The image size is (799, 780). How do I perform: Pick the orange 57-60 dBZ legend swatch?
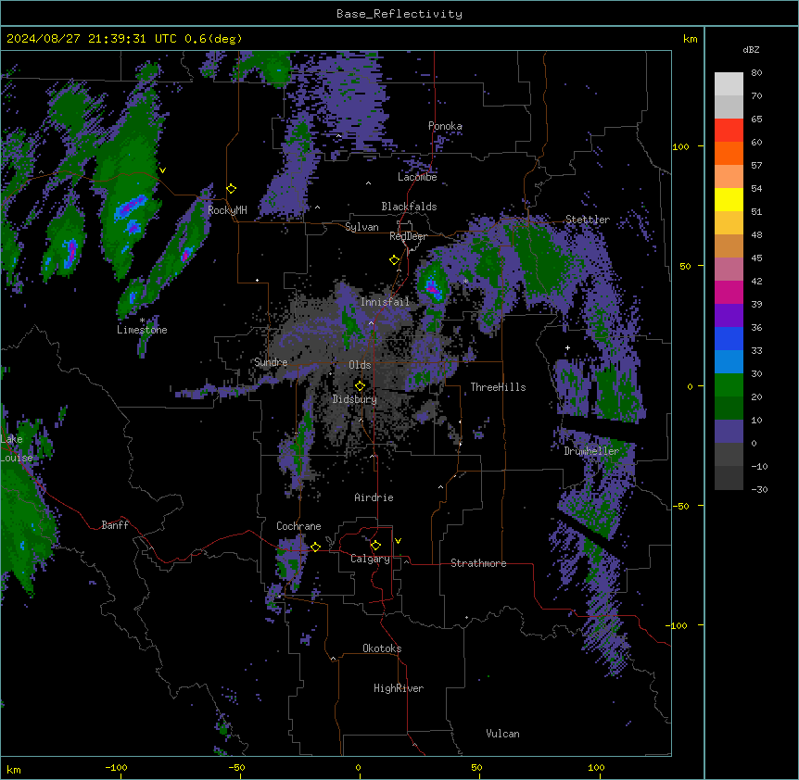[729, 153]
